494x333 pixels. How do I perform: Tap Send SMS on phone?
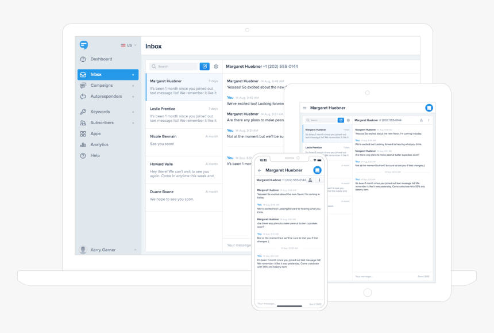315,304
